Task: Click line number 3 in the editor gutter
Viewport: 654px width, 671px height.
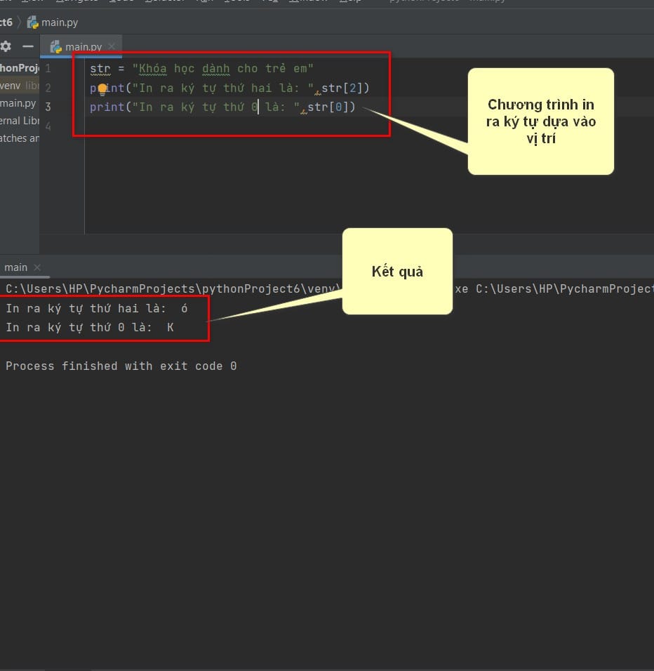Action: tap(48, 107)
